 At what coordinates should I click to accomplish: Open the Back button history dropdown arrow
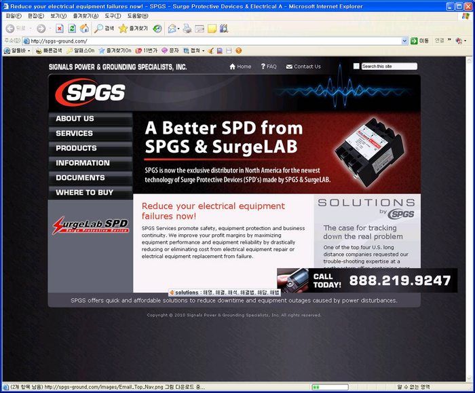point(31,29)
